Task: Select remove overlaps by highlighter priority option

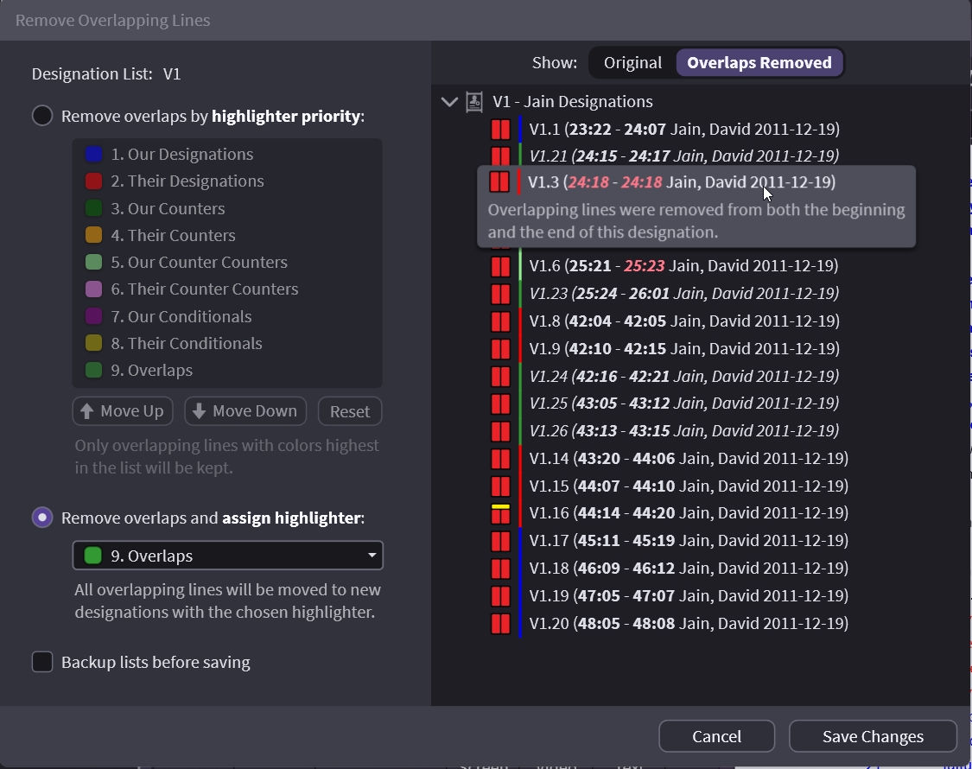Action: click(x=42, y=116)
